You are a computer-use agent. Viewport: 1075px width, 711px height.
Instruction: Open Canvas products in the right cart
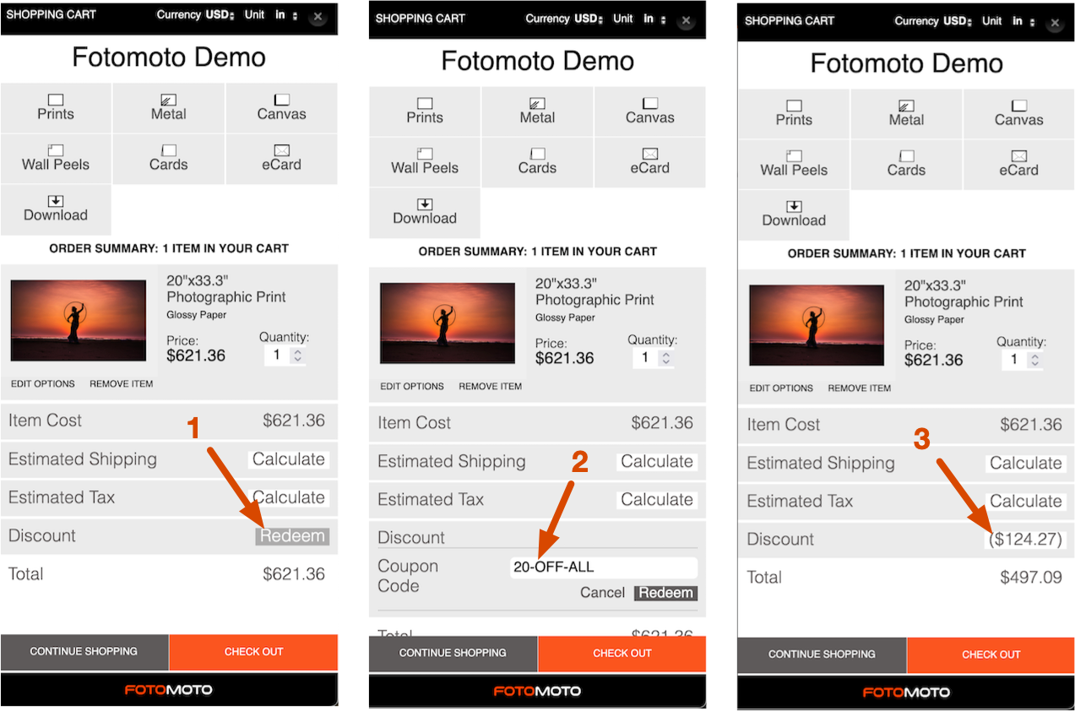point(1019,113)
